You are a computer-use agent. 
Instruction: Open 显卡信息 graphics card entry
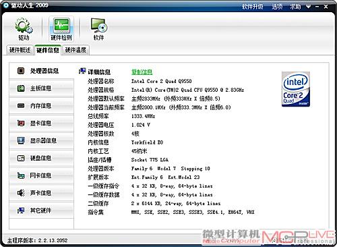point(42,123)
